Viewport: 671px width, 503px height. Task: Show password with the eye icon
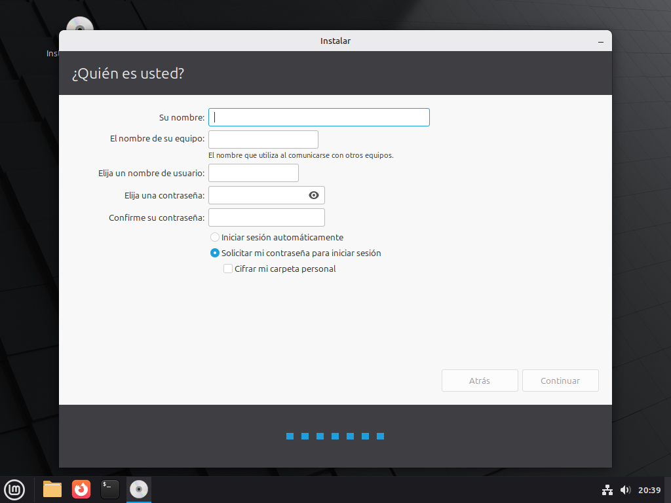click(x=313, y=195)
